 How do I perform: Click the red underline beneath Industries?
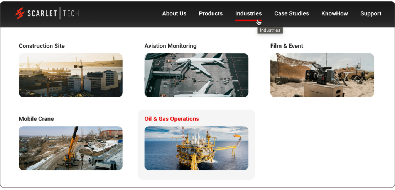pos(248,20)
